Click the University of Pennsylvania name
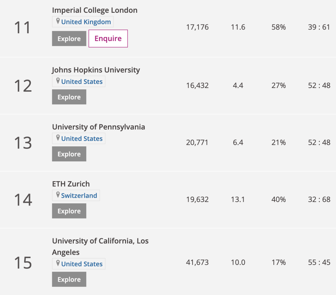 tap(98, 127)
